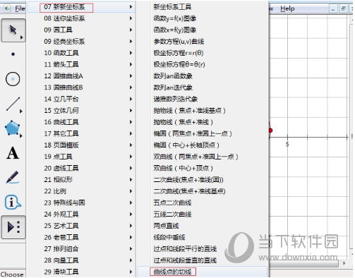Choose the 21 相似形 entry
355x278 pixels.
click(81, 180)
